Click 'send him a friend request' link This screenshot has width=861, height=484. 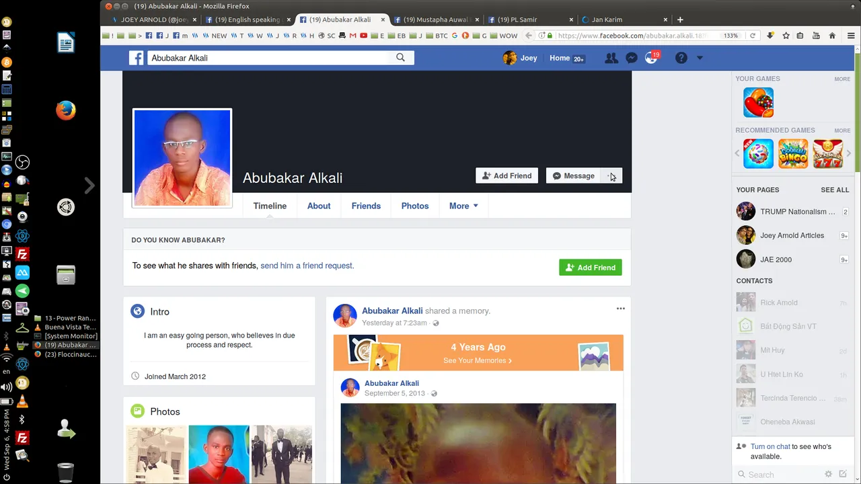pos(307,266)
